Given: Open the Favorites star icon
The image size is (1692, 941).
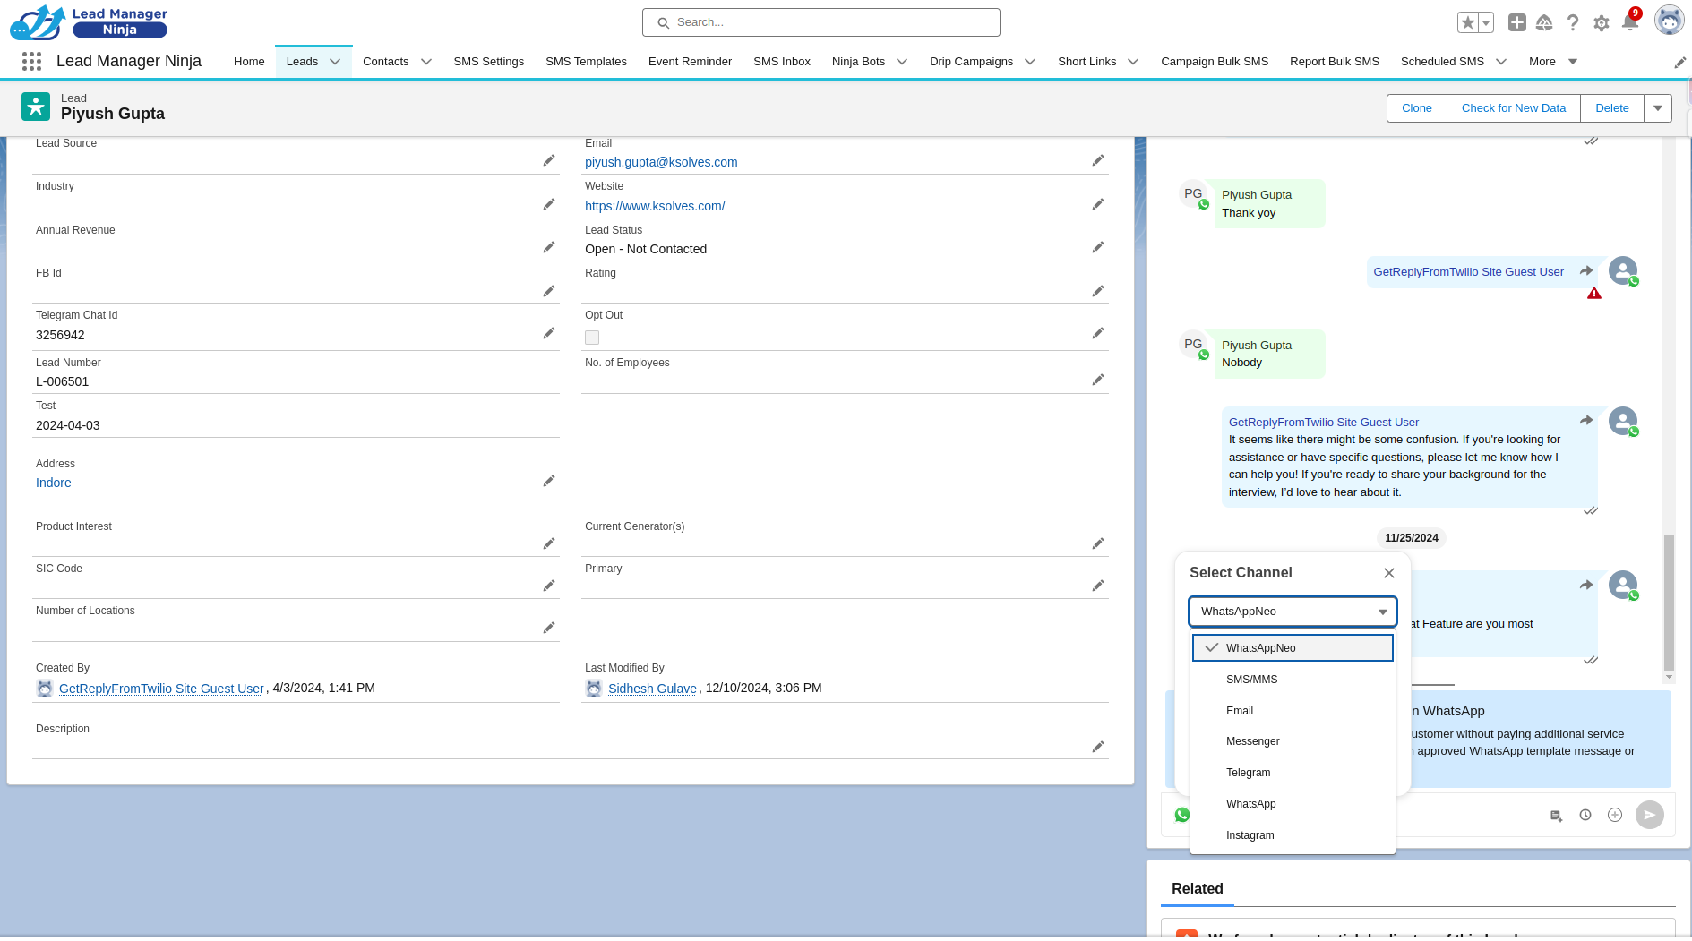Looking at the screenshot, I should (x=1467, y=22).
